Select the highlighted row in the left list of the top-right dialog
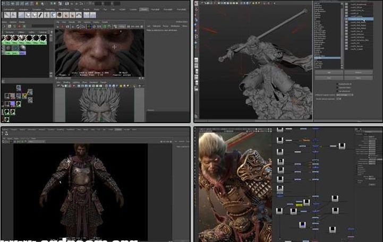The image size is (383, 242). click(x=327, y=58)
